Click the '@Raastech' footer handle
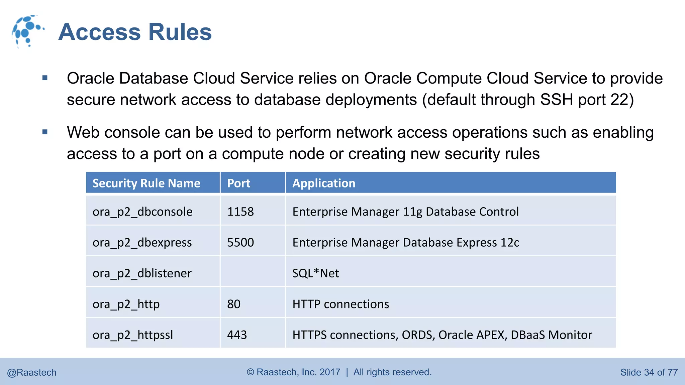Image resolution: width=685 pixels, height=385 pixels. (32, 372)
